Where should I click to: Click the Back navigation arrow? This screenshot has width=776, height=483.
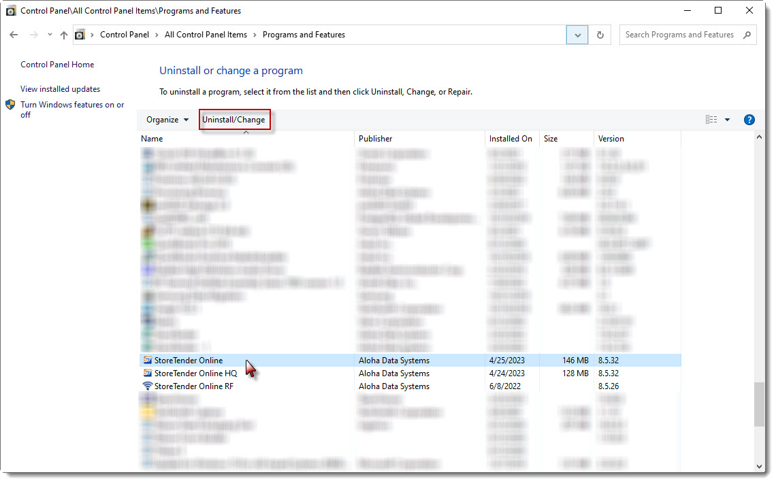click(x=14, y=35)
